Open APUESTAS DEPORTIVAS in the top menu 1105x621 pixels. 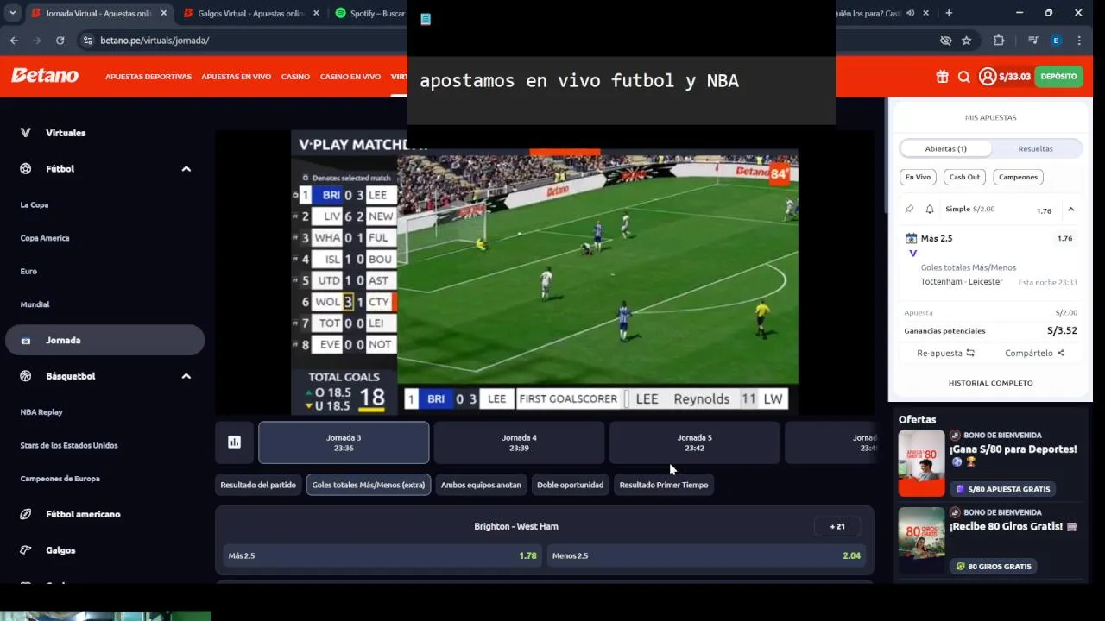[148, 77]
